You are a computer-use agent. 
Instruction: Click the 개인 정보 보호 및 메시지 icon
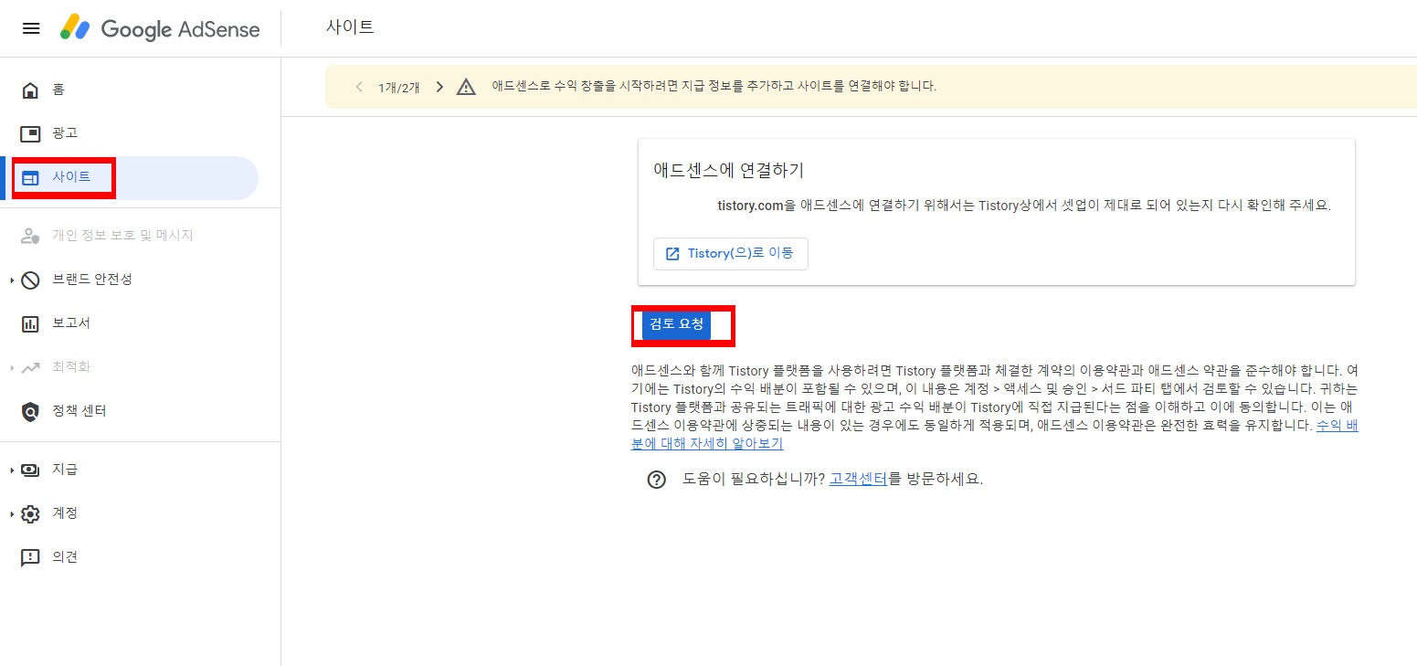click(30, 236)
